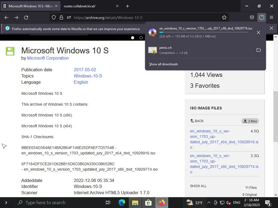Viewport: 278px width, 208px height.
Task: View site security via padlock icon
Action: point(61,18)
